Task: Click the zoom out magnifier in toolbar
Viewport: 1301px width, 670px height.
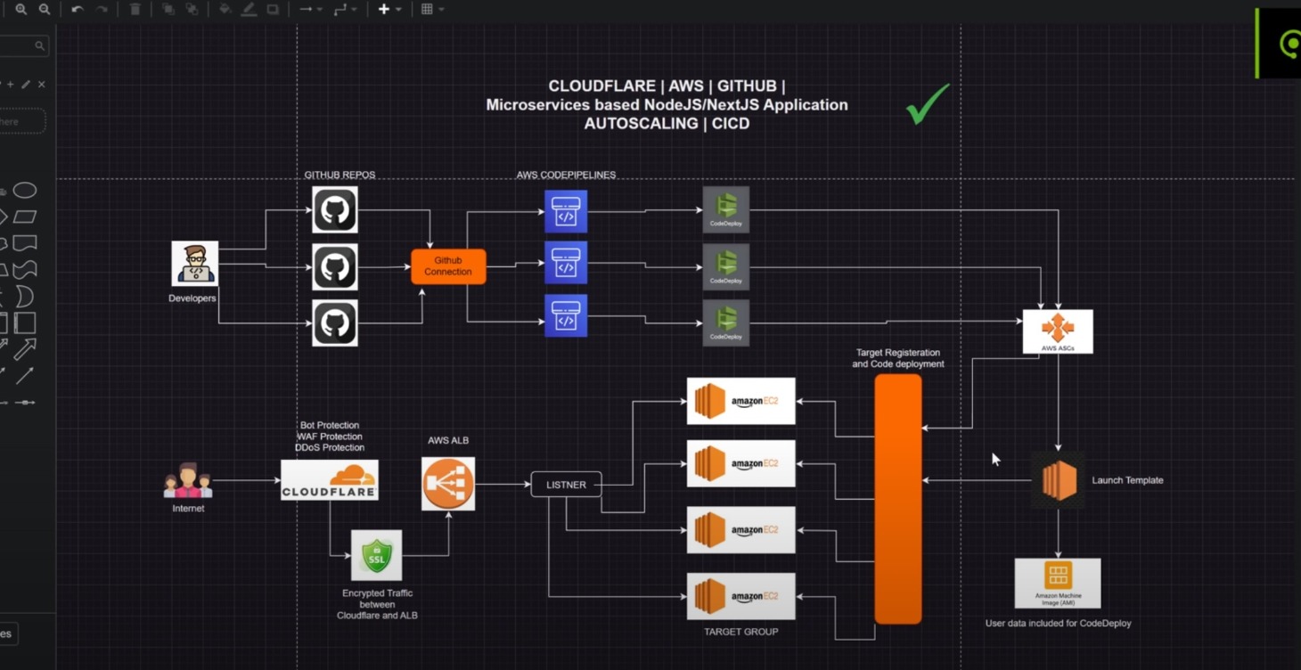Action: [x=44, y=9]
